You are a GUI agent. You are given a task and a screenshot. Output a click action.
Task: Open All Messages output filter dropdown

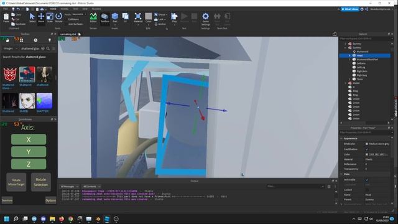69,187
